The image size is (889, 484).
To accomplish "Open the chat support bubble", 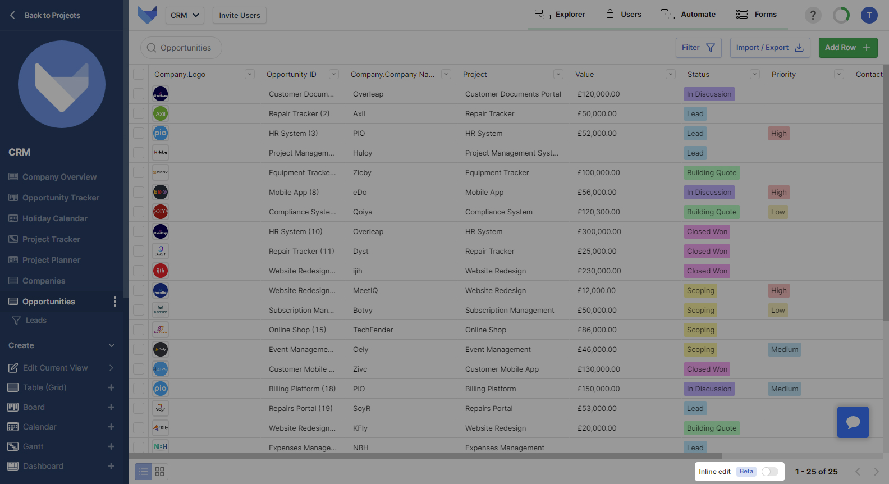I will tap(853, 422).
